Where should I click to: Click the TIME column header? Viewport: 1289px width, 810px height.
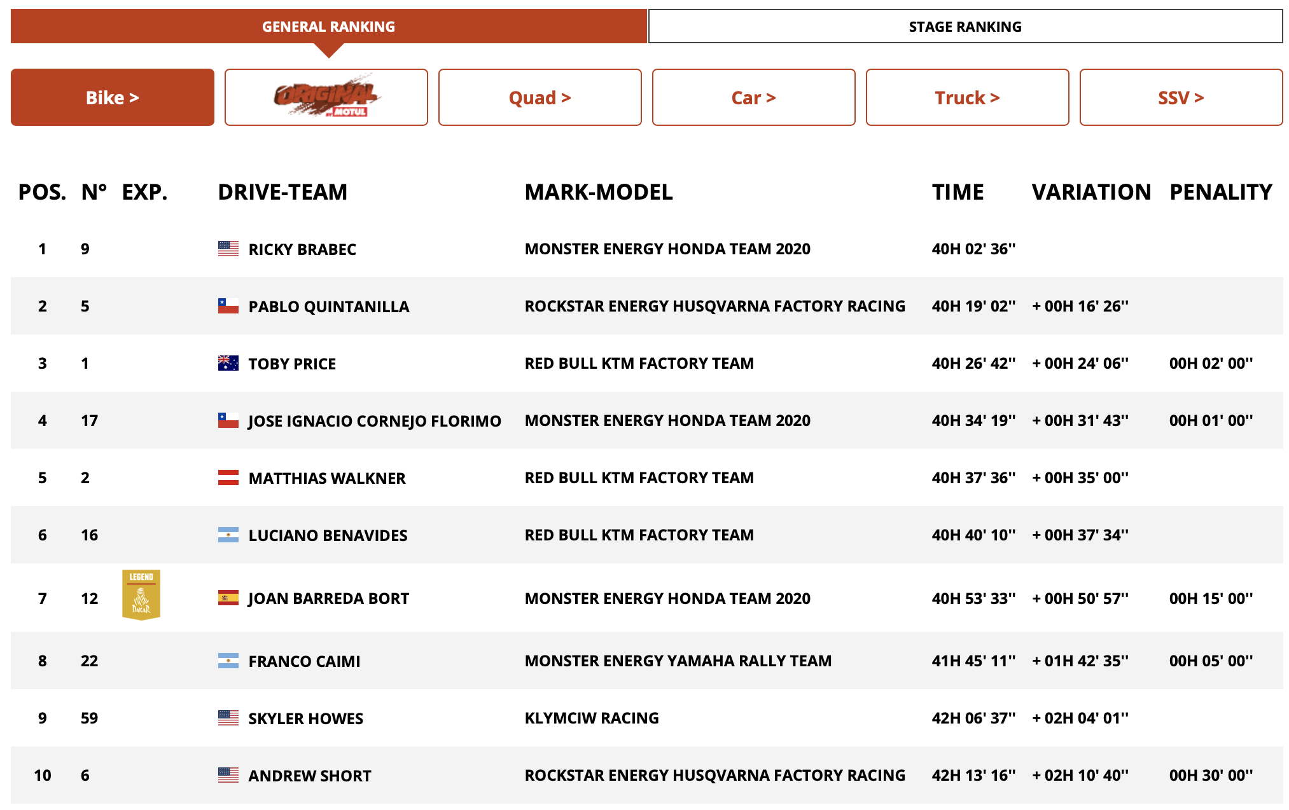958,192
